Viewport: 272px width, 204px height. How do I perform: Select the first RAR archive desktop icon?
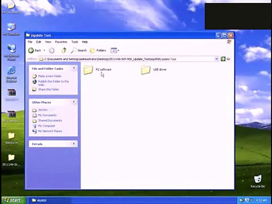point(12,95)
